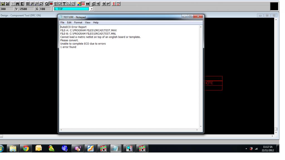The image size is (285, 160).
Task: Click the Zoom All magnifier icon
Action: tap(41, 4)
